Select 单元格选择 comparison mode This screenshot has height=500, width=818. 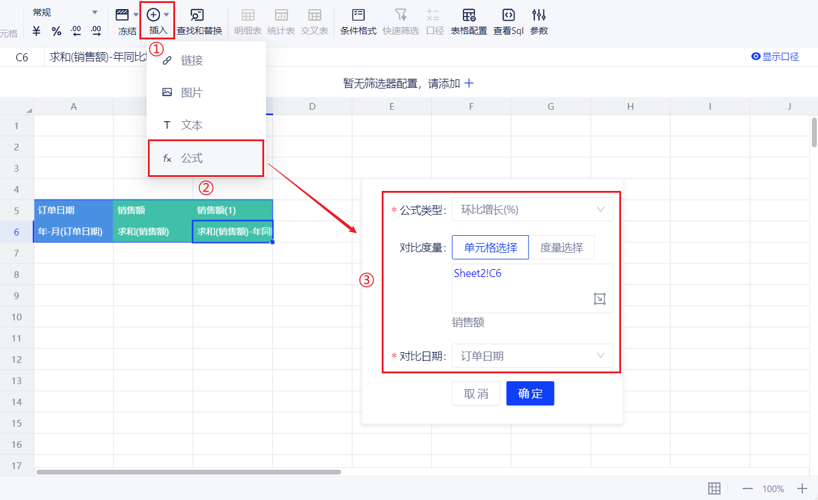click(x=490, y=247)
